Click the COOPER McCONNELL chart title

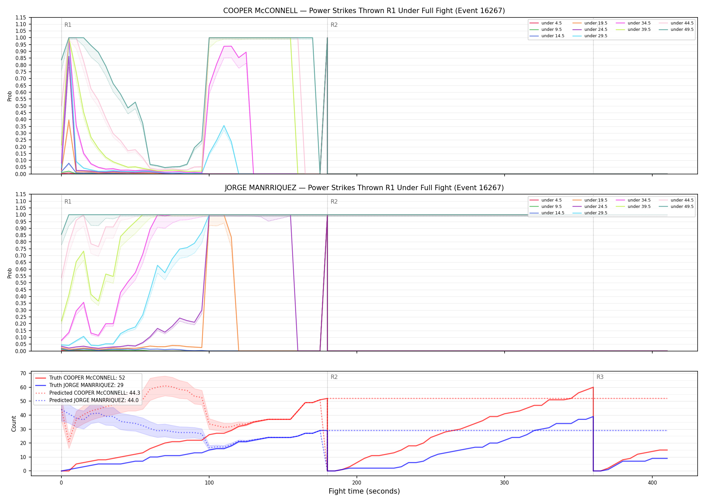pyautogui.click(x=364, y=11)
